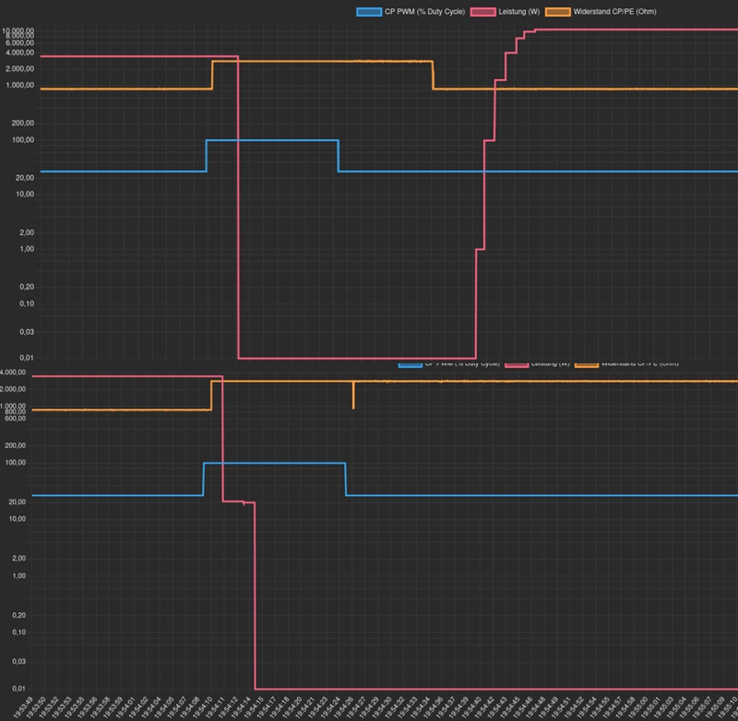The image size is (738, 721).
Task: Click orange Widerstand legend swatch in top chart
Action: pos(558,12)
